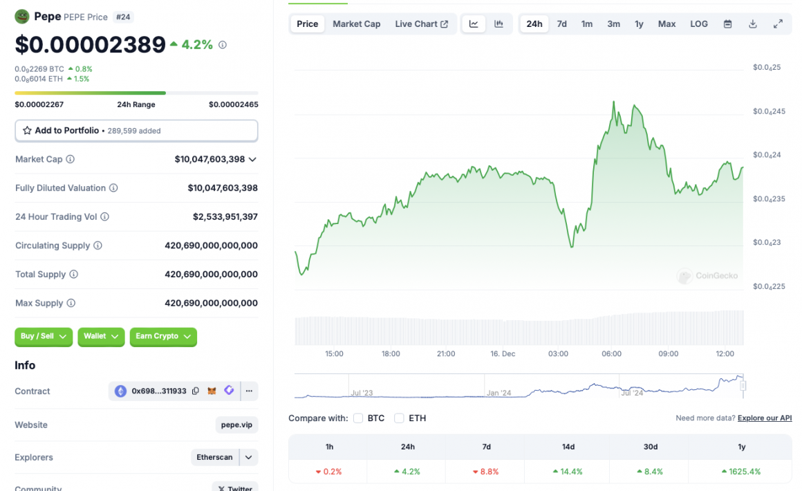The image size is (802, 491).
Task: Copy the contract address using copy icon
Action: (196, 391)
